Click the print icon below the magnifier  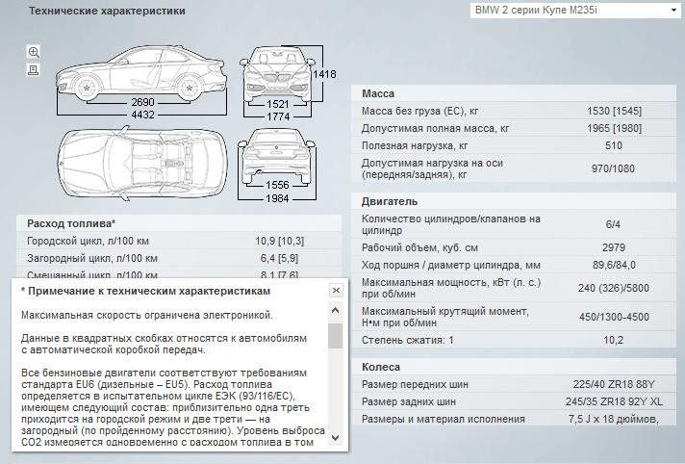pyautogui.click(x=34, y=70)
